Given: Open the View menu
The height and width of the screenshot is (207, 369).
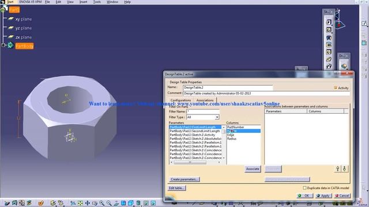Looking at the screenshot, I should pyautogui.click(x=70, y=2).
